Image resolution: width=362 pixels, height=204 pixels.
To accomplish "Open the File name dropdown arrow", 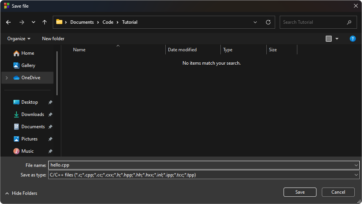I will [x=356, y=165].
